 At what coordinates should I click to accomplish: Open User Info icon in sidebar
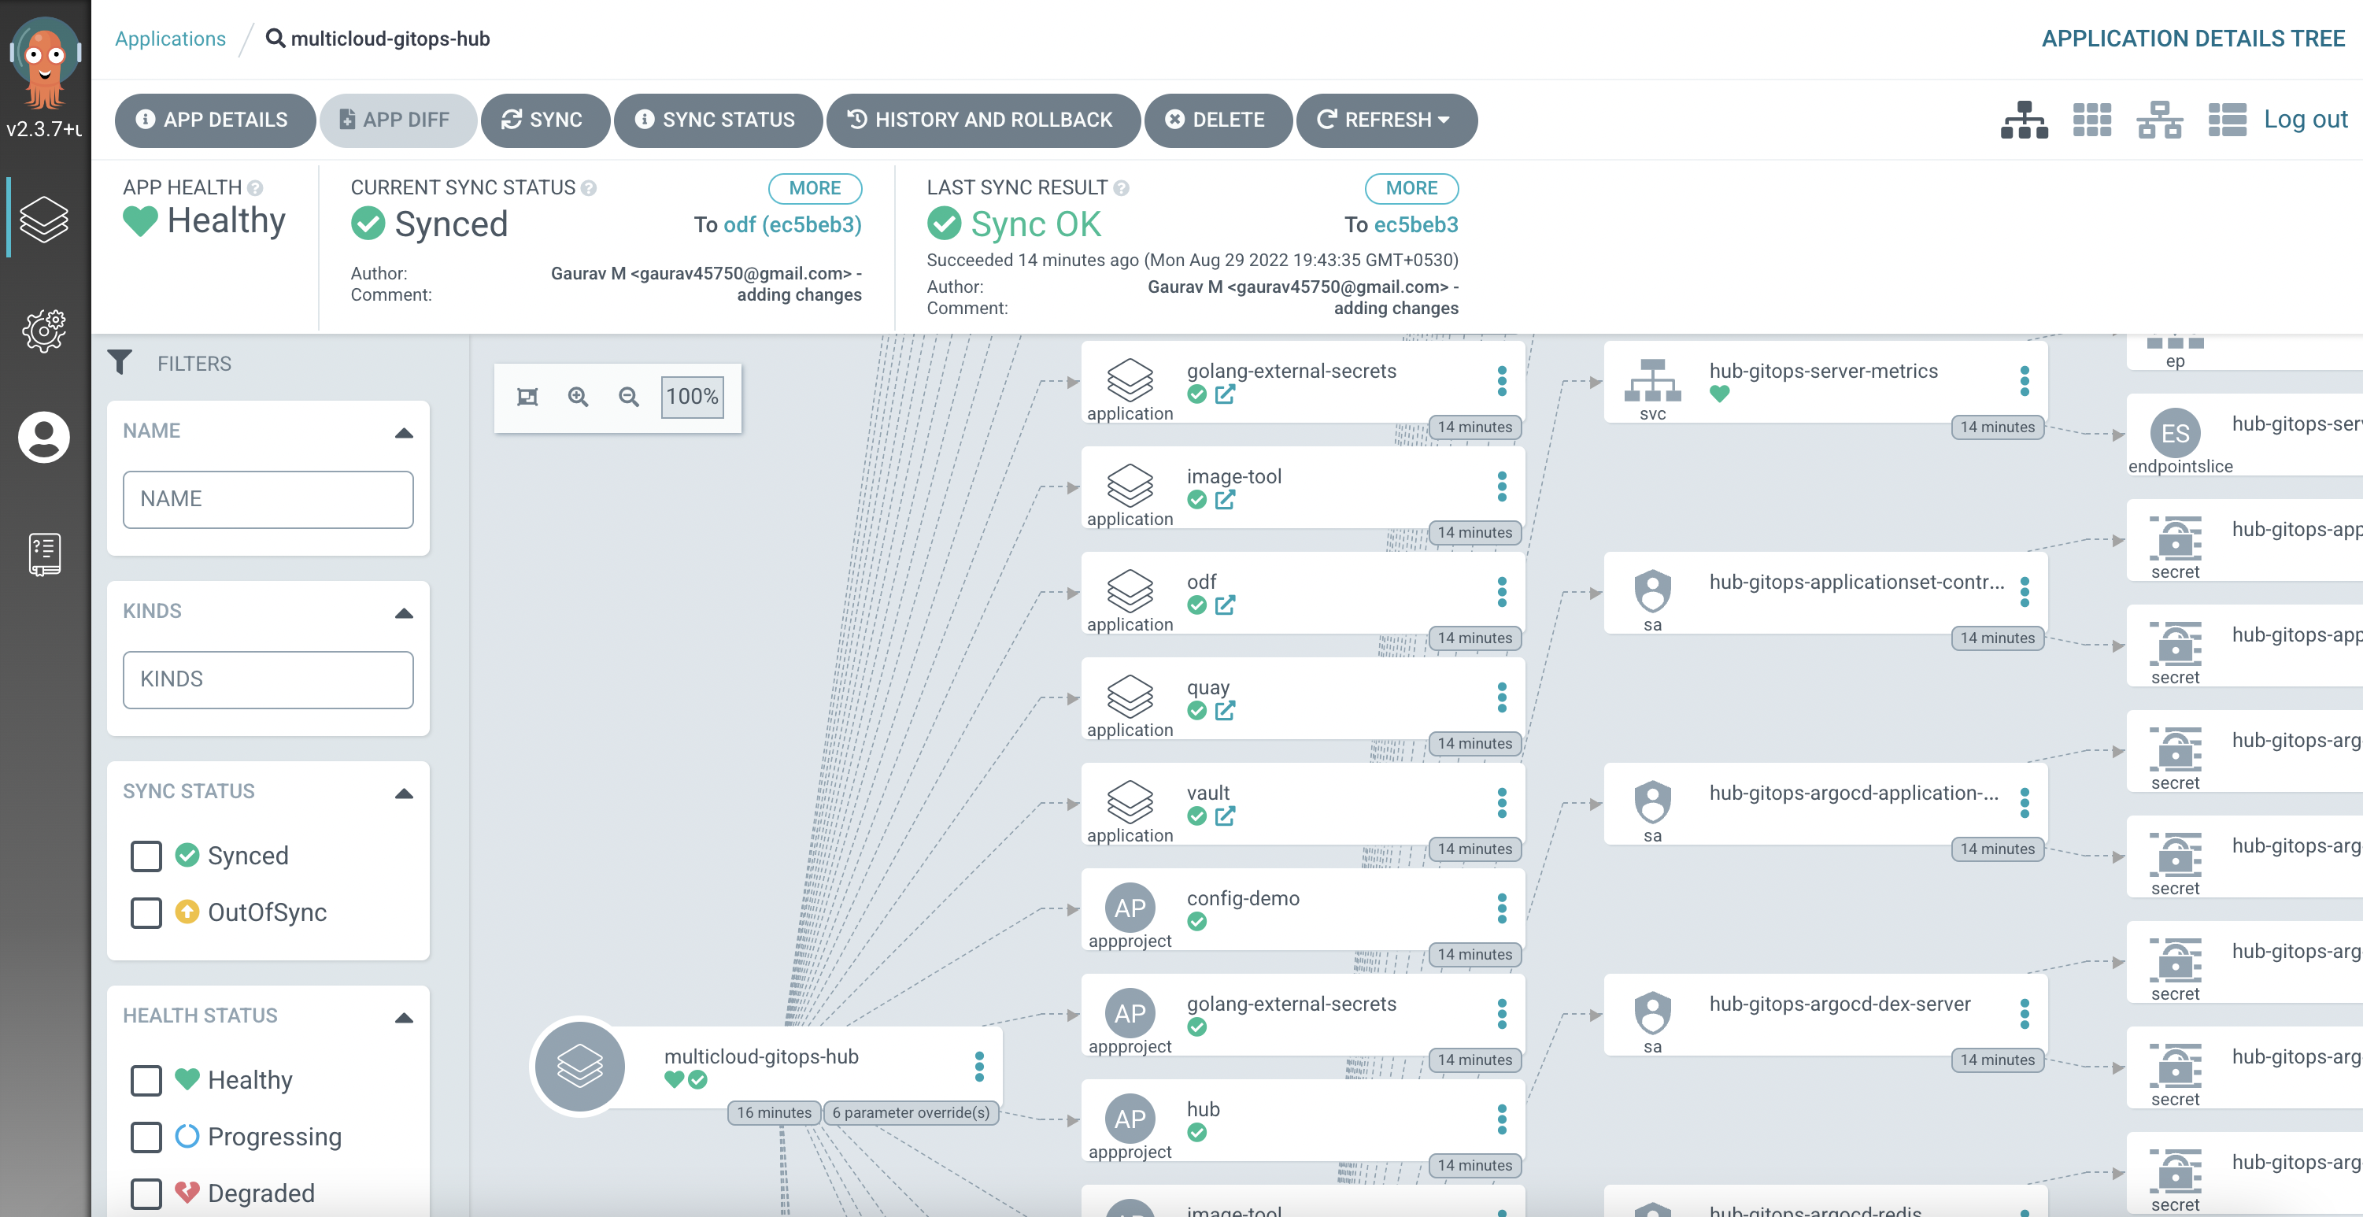pyautogui.click(x=44, y=438)
